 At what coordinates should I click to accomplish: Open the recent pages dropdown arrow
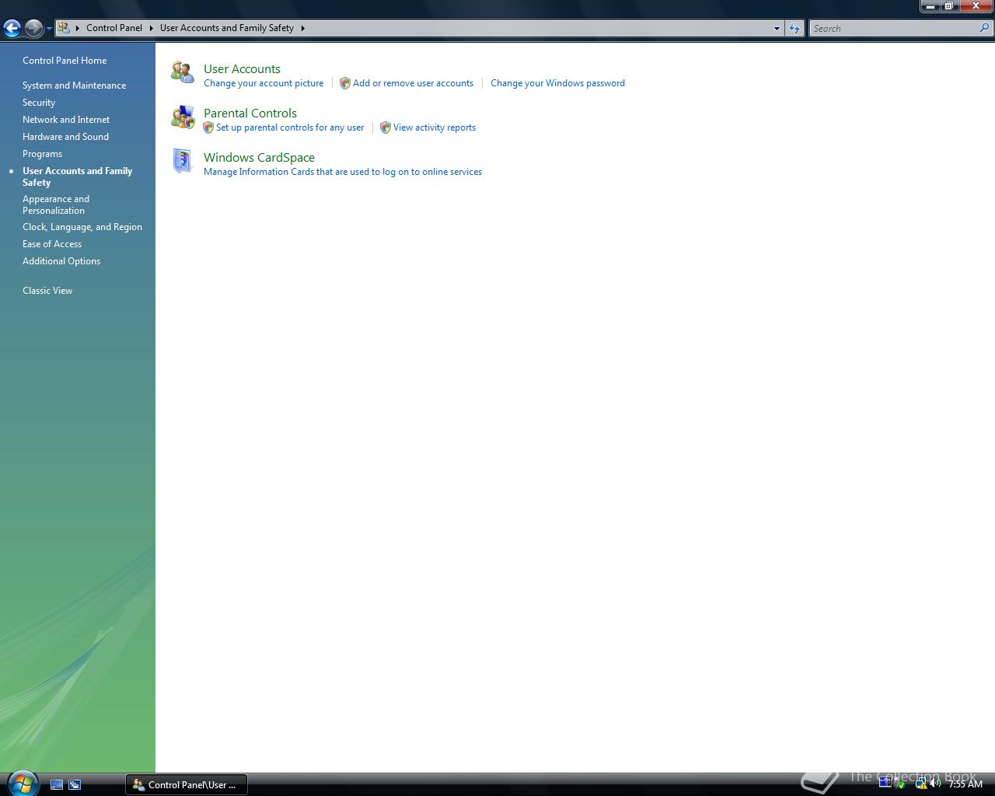49,29
